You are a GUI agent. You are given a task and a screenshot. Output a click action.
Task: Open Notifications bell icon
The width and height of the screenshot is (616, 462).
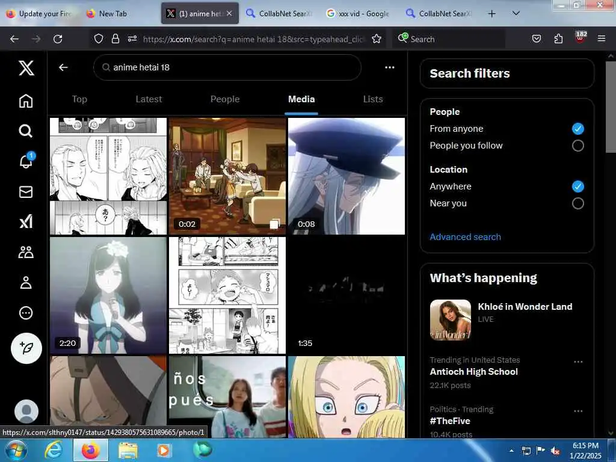[26, 161]
